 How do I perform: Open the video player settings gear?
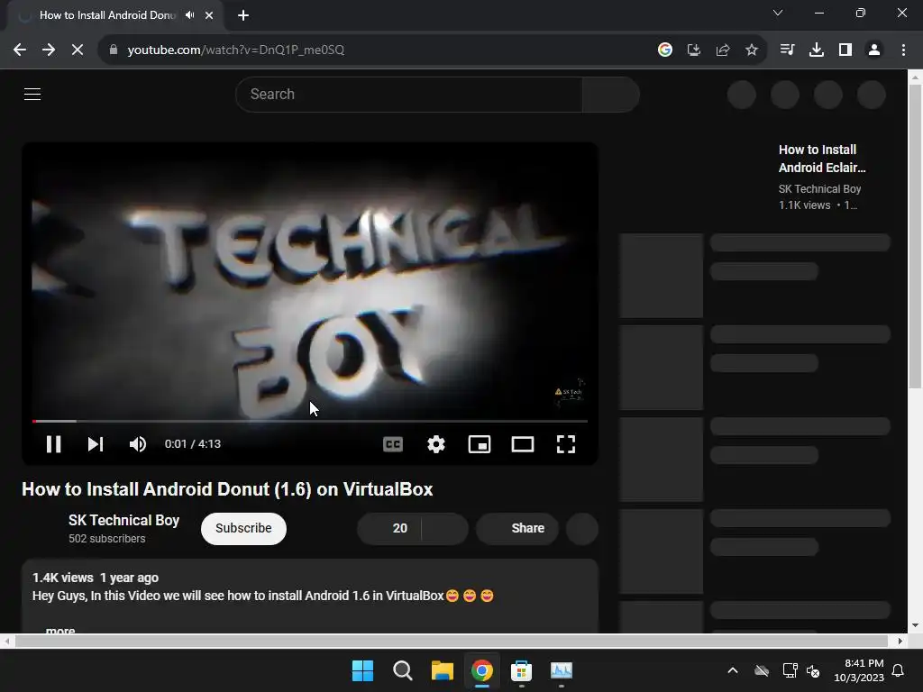click(436, 444)
